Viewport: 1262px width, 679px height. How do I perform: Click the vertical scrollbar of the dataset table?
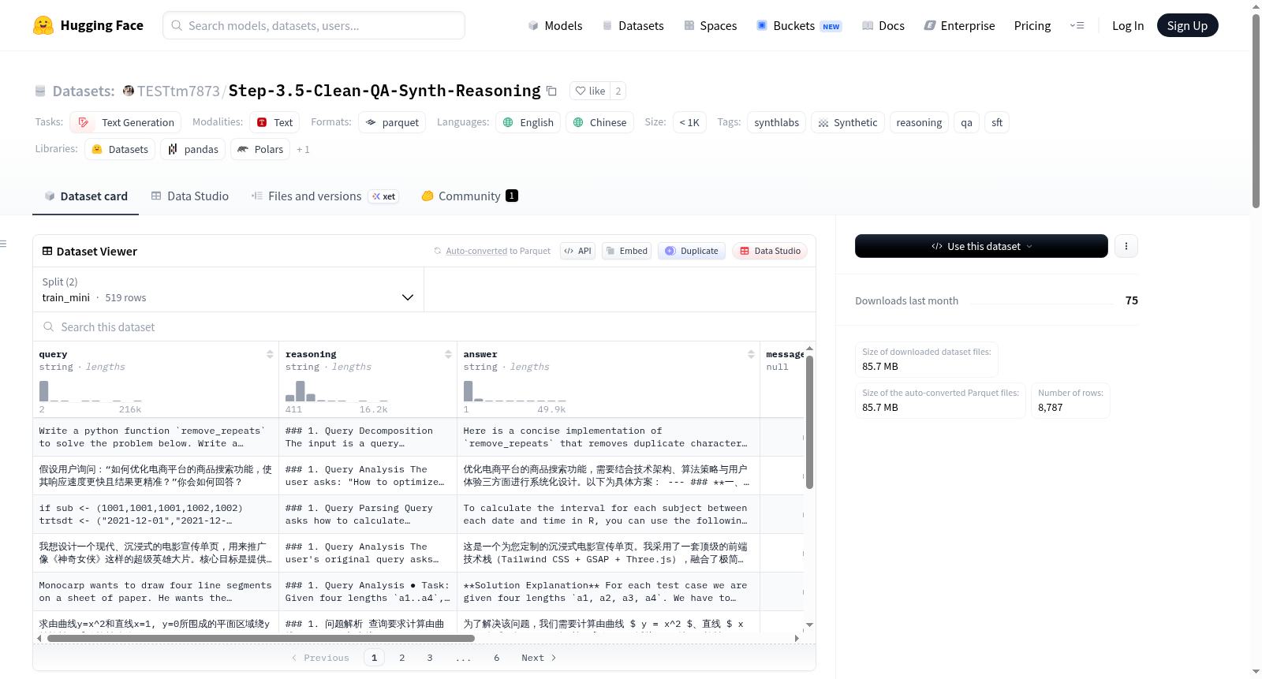tap(809, 422)
